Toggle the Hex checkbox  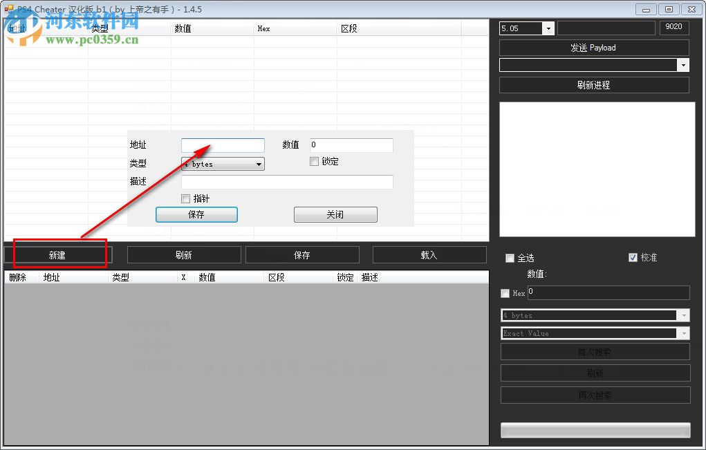pyautogui.click(x=505, y=293)
